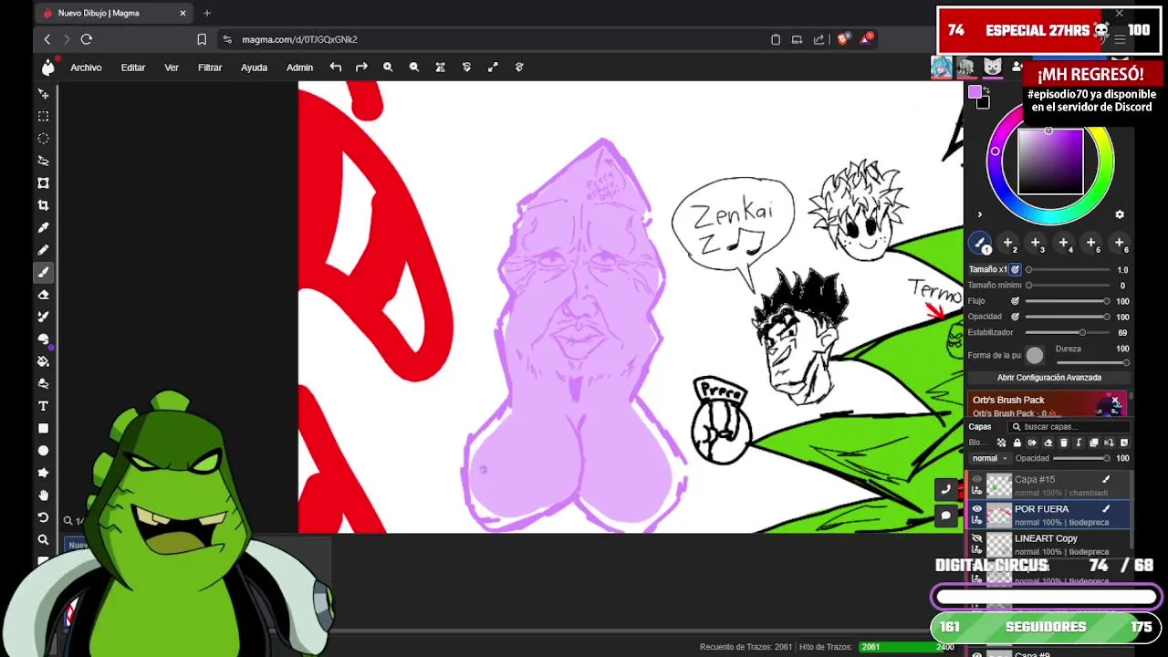This screenshot has height=657, width=1168.
Task: Select the Eyedropper tool
Action: click(43, 227)
